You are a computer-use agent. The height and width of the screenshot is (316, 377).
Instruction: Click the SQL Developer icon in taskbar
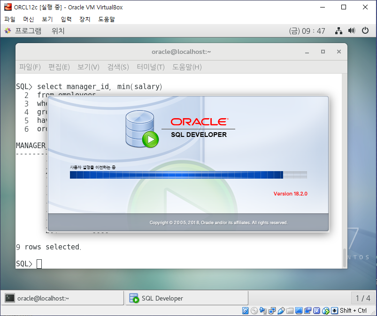pyautogui.click(x=134, y=298)
